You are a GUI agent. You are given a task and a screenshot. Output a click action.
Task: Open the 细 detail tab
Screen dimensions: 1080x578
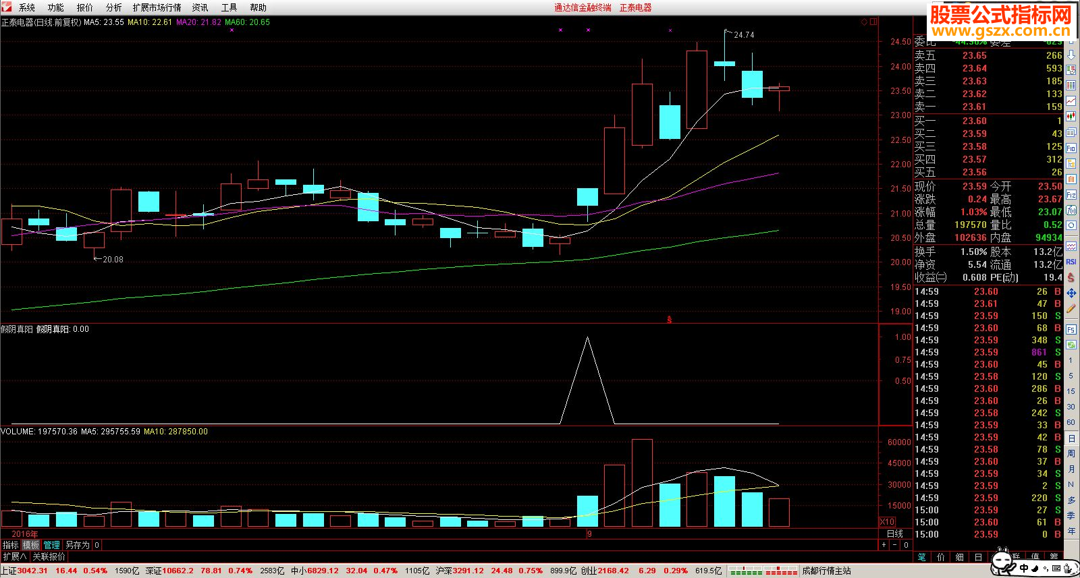click(960, 557)
